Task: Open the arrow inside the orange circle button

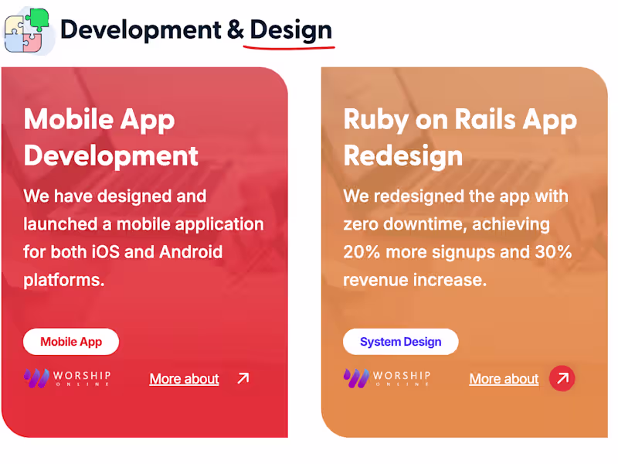Action: point(562,378)
